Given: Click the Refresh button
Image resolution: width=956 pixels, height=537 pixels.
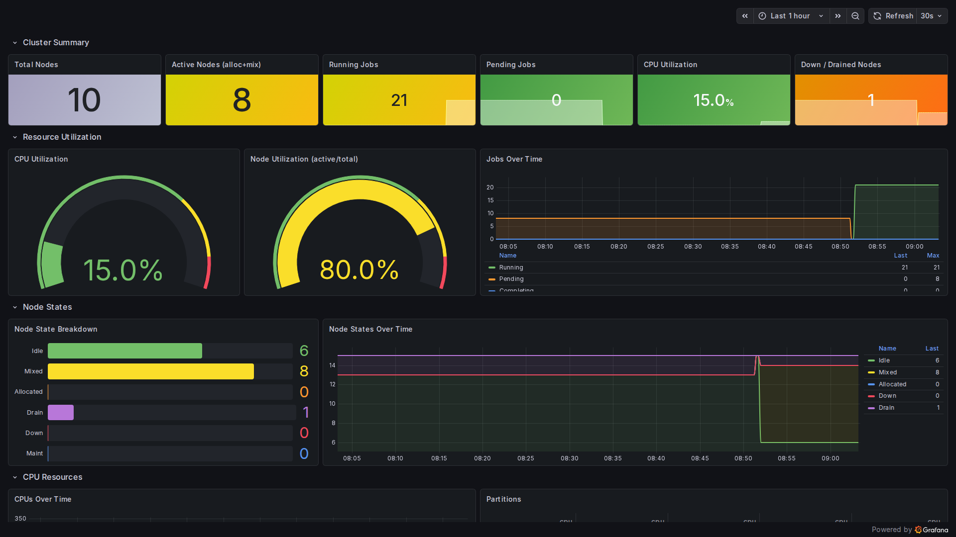Looking at the screenshot, I should 893,16.
